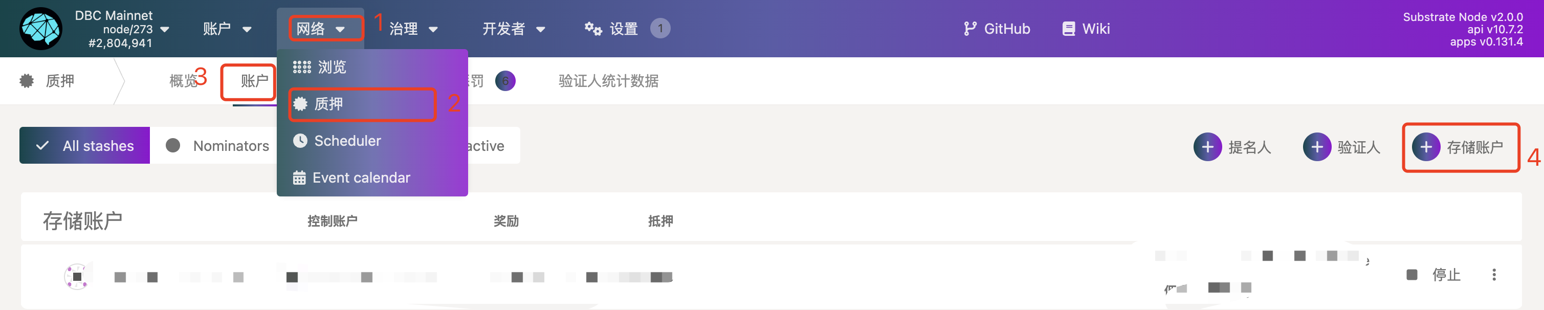
Task: Switch to the 验证人统计数据 tab
Action: [608, 81]
